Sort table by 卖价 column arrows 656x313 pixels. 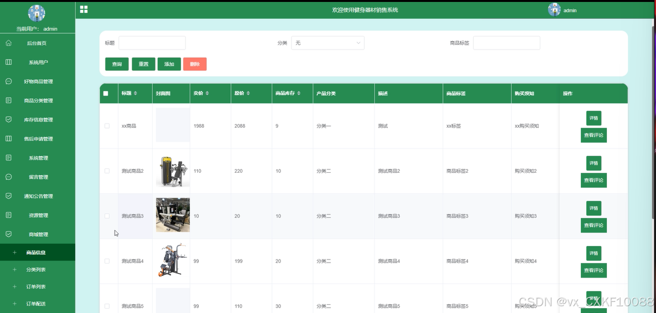[x=207, y=93]
